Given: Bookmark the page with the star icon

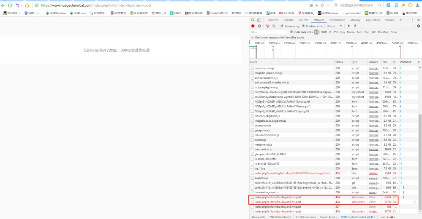Looking at the screenshot, I should point(322,5).
